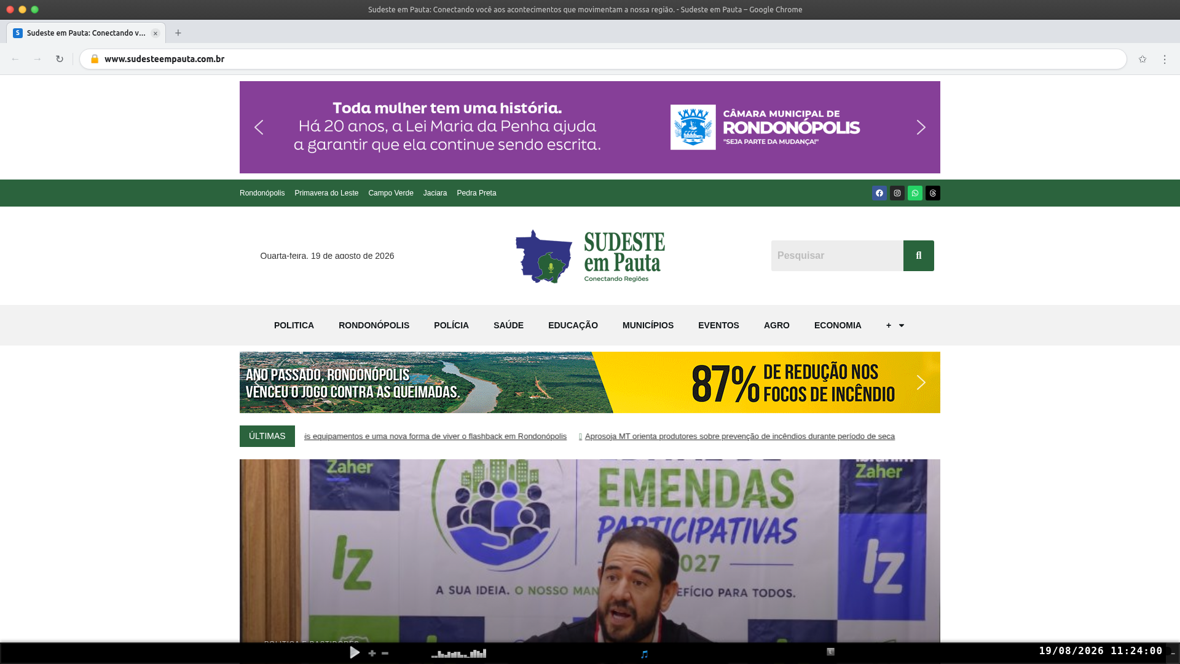Click the ÚLTIMAS label button

267,436
